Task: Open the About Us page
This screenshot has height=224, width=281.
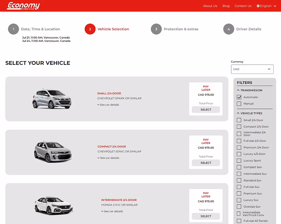Action: pyautogui.click(x=210, y=6)
